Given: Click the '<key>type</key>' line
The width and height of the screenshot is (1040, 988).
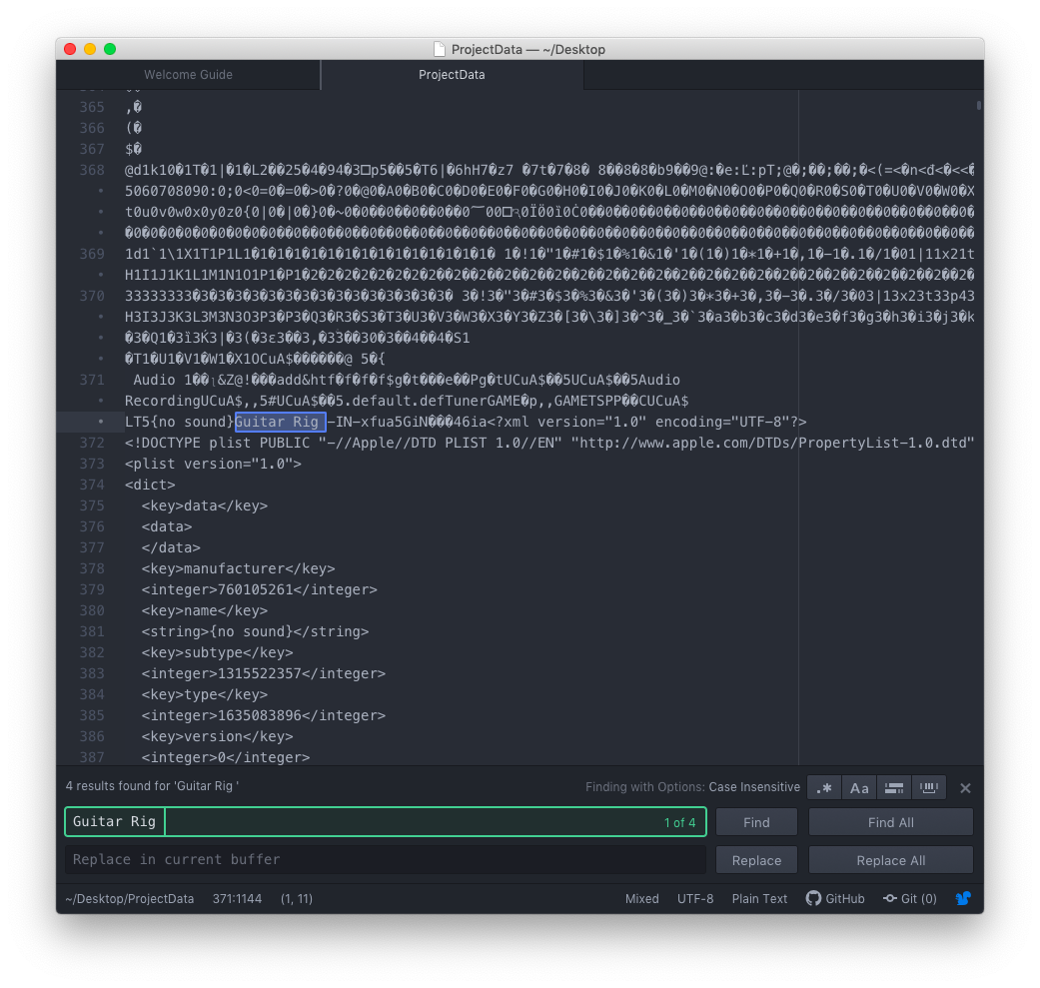Looking at the screenshot, I should 204,695.
